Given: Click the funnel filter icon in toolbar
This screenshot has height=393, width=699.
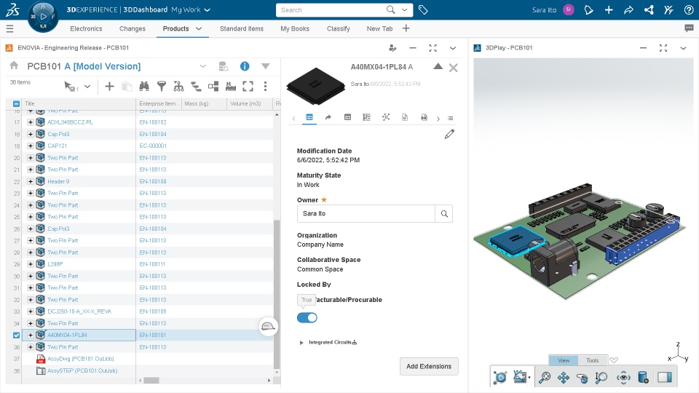Looking at the screenshot, I should 162,87.
